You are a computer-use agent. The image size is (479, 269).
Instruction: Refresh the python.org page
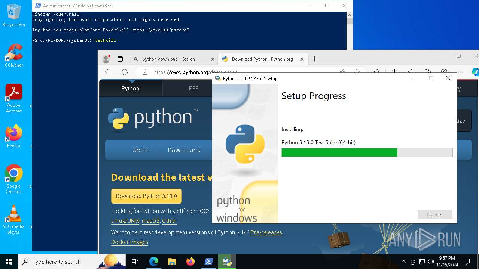pos(125,72)
